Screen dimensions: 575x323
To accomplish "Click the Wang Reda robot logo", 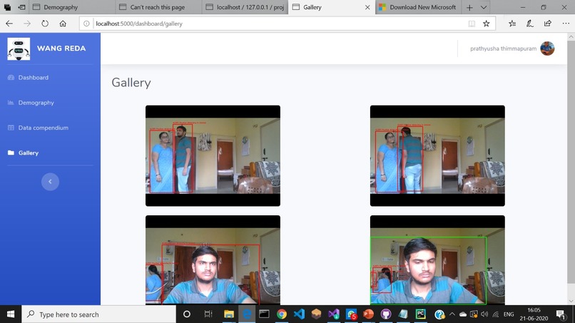I will (19, 48).
